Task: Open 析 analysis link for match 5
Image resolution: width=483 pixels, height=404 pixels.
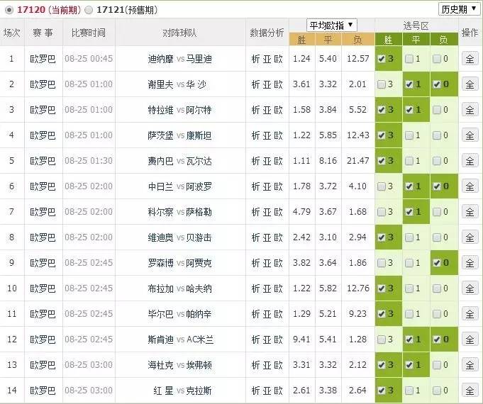Action: [x=256, y=161]
